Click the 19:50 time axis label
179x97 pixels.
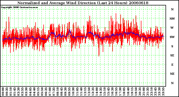(x=136, y=92)
